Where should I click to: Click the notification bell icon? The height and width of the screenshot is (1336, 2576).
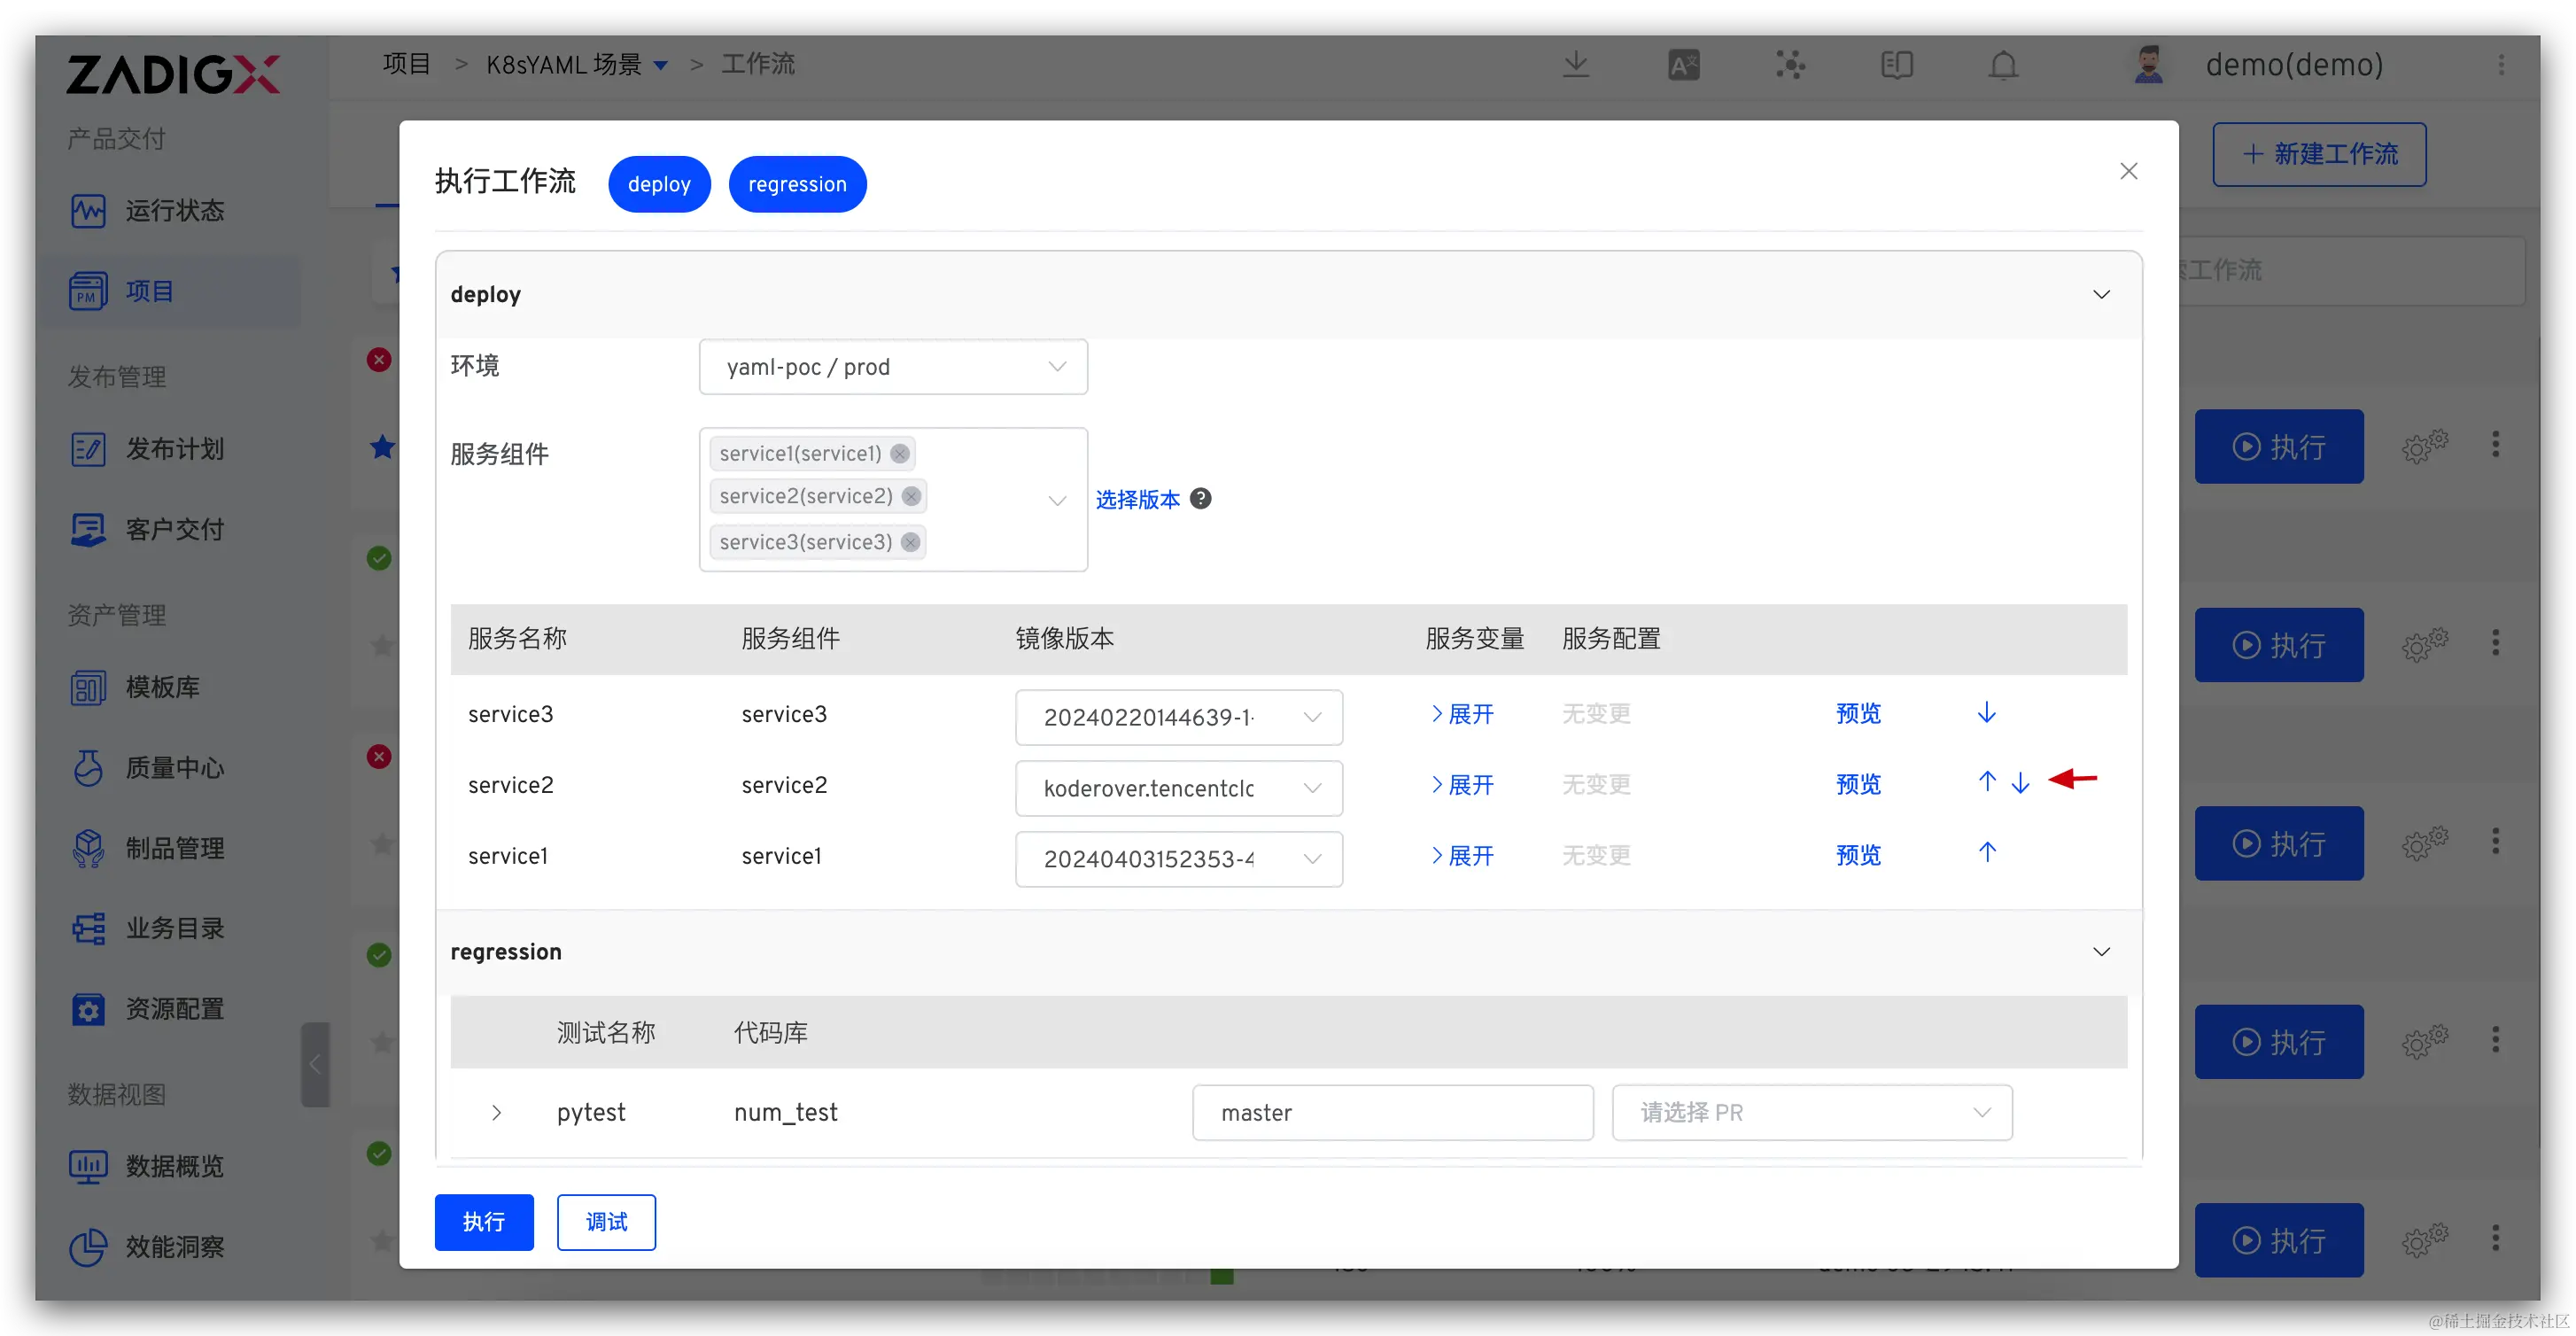[2003, 66]
